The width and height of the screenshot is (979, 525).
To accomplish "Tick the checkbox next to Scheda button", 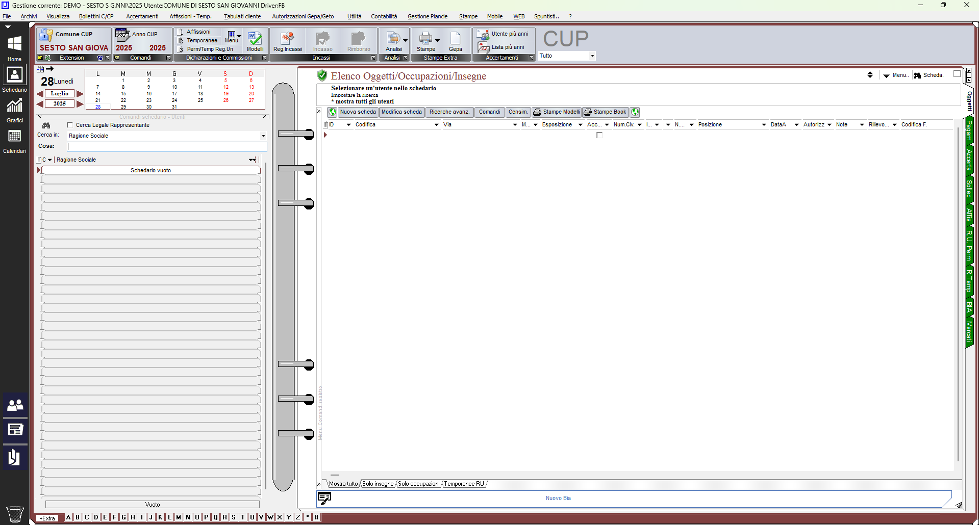I will coord(957,74).
